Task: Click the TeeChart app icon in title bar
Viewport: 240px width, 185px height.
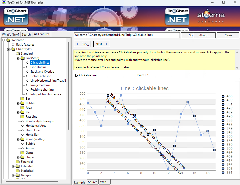Action: [4, 2]
